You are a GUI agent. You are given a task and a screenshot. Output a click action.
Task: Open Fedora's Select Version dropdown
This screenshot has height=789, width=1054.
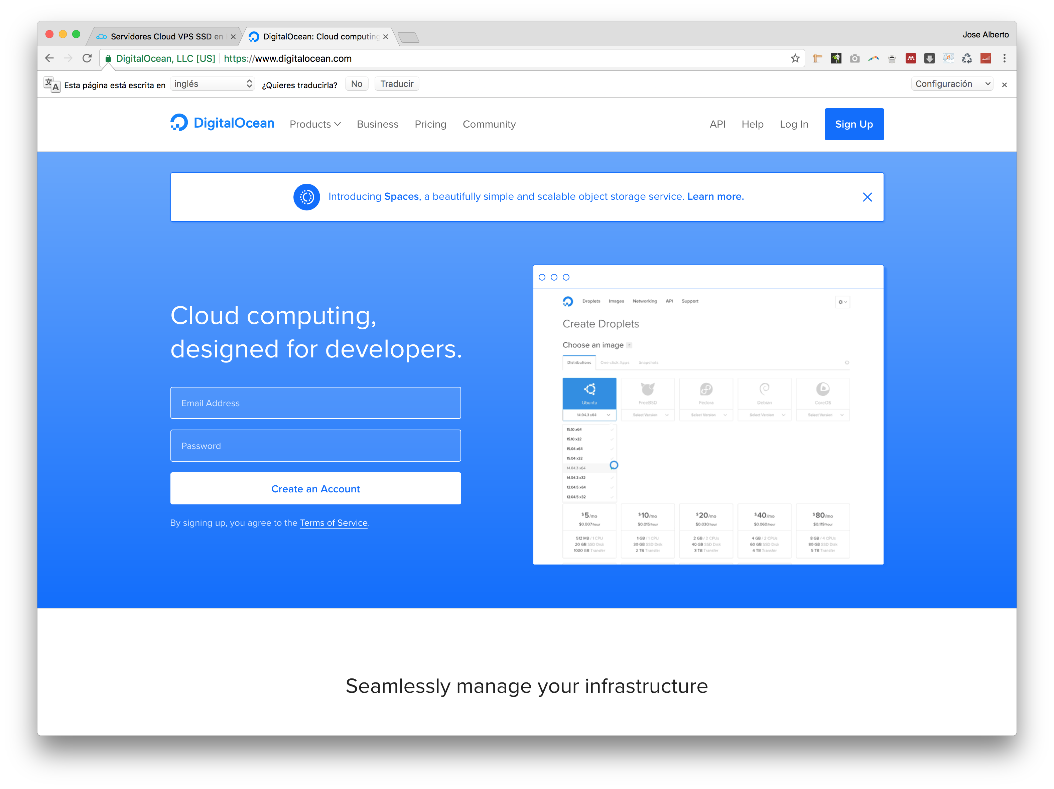706,415
